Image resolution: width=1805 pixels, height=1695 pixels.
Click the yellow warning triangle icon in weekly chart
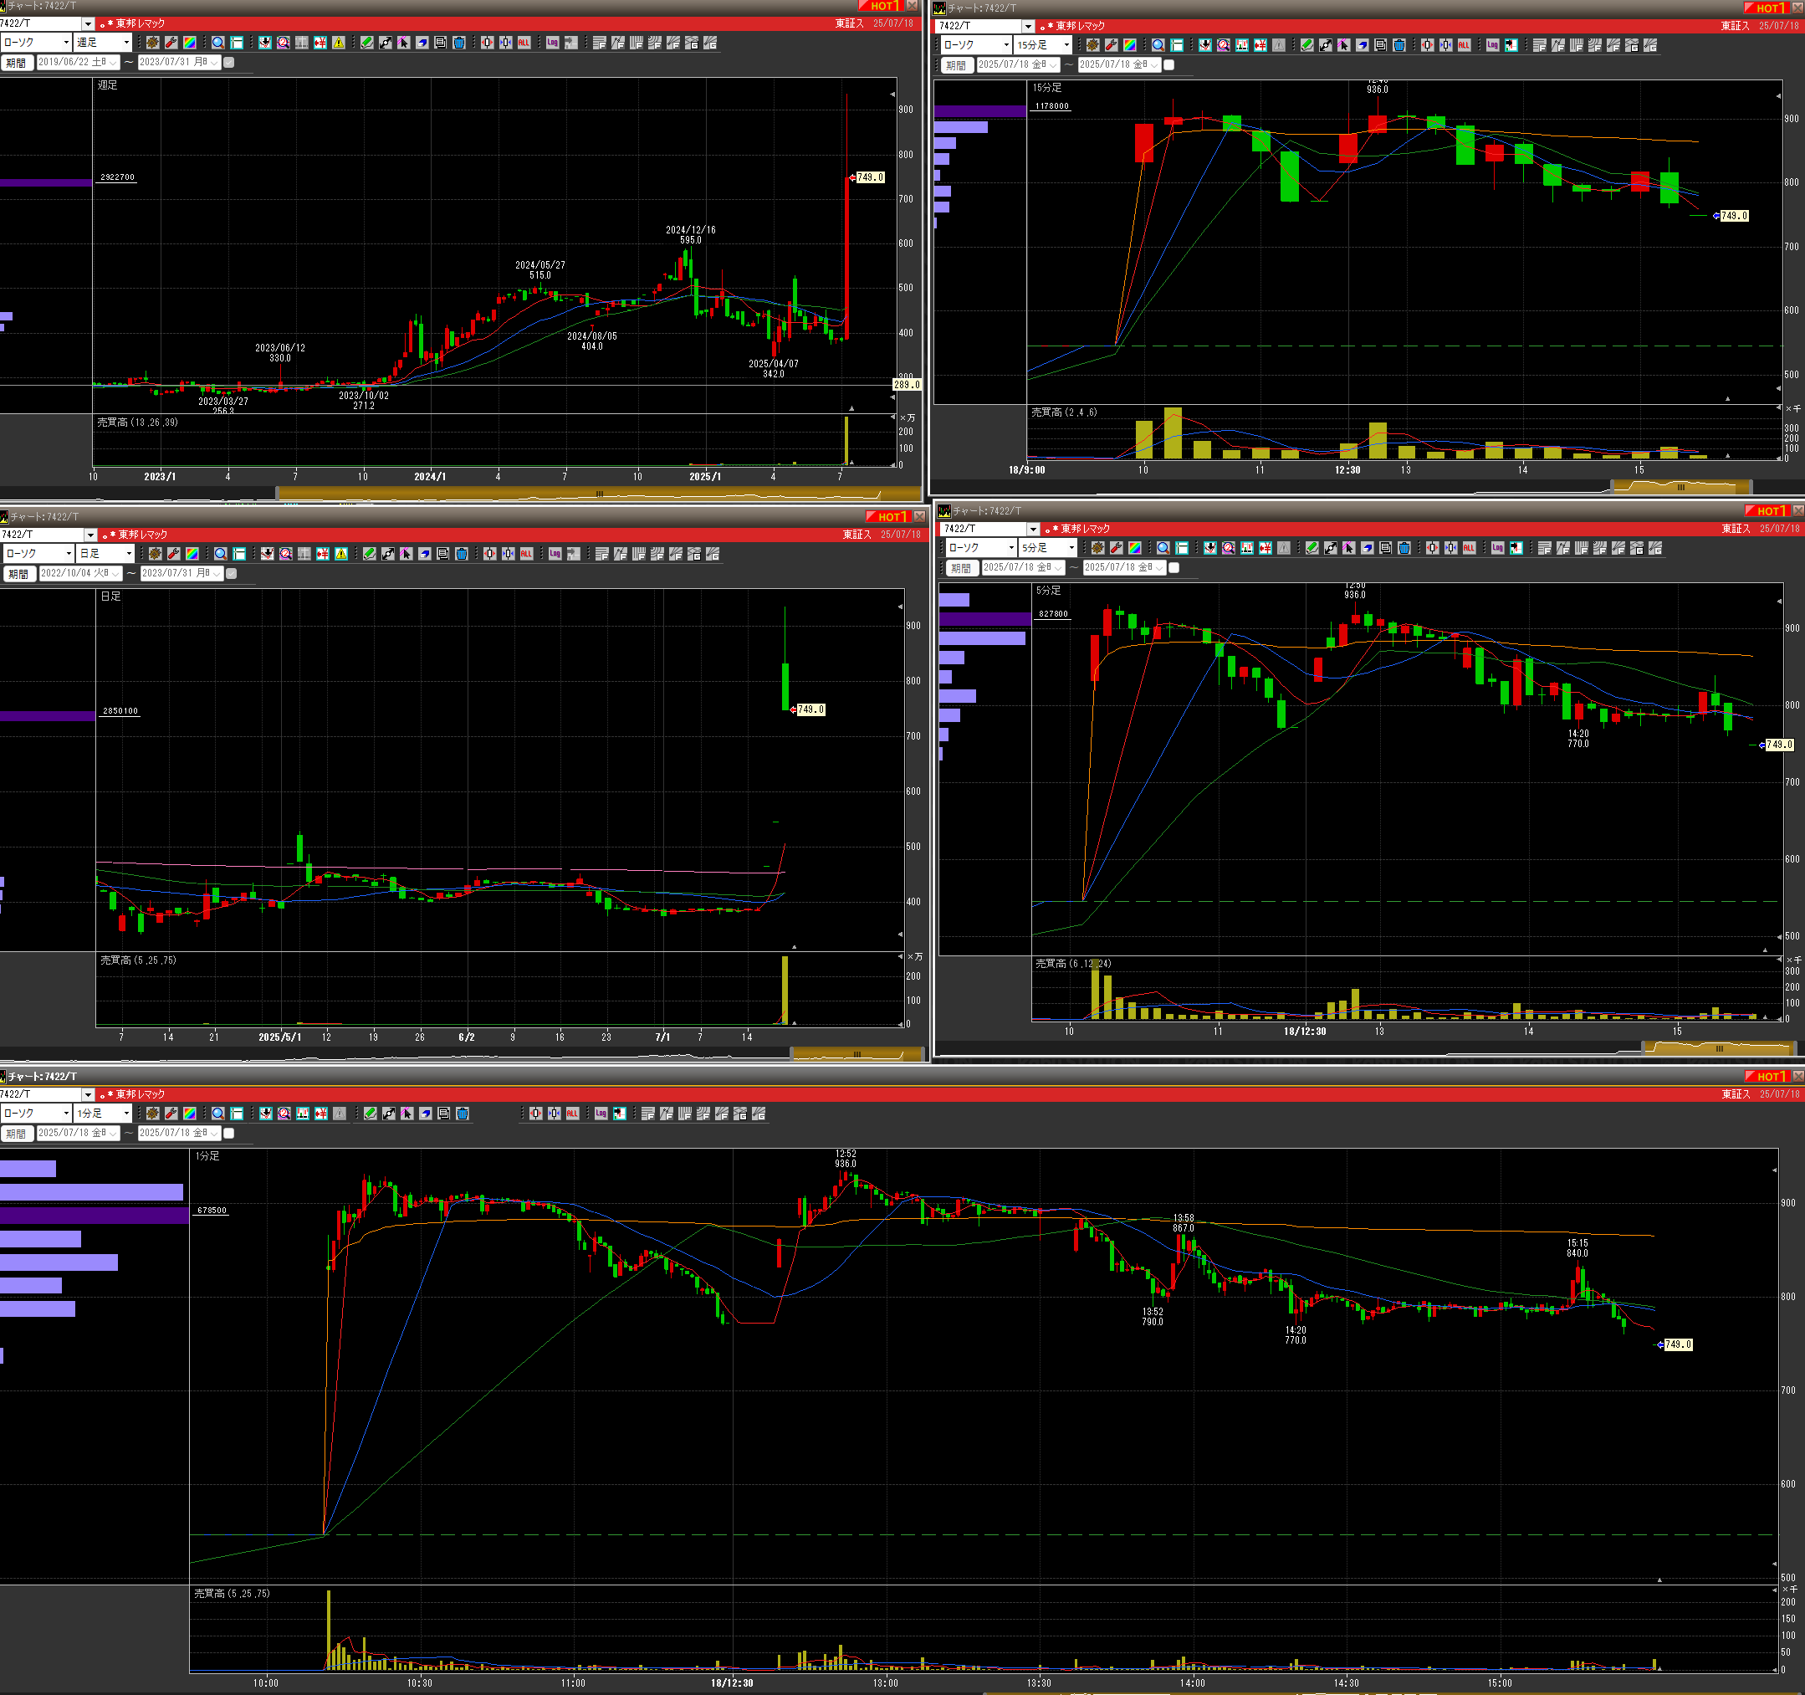339,43
